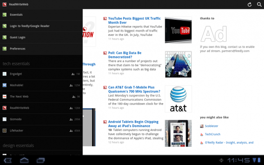Tap the Android back button
Viewport: 264px width, 165px height.
(8, 160)
